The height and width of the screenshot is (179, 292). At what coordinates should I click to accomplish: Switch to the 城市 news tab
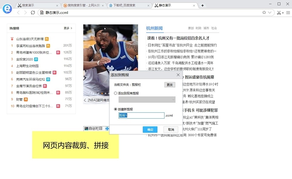click(x=206, y=28)
